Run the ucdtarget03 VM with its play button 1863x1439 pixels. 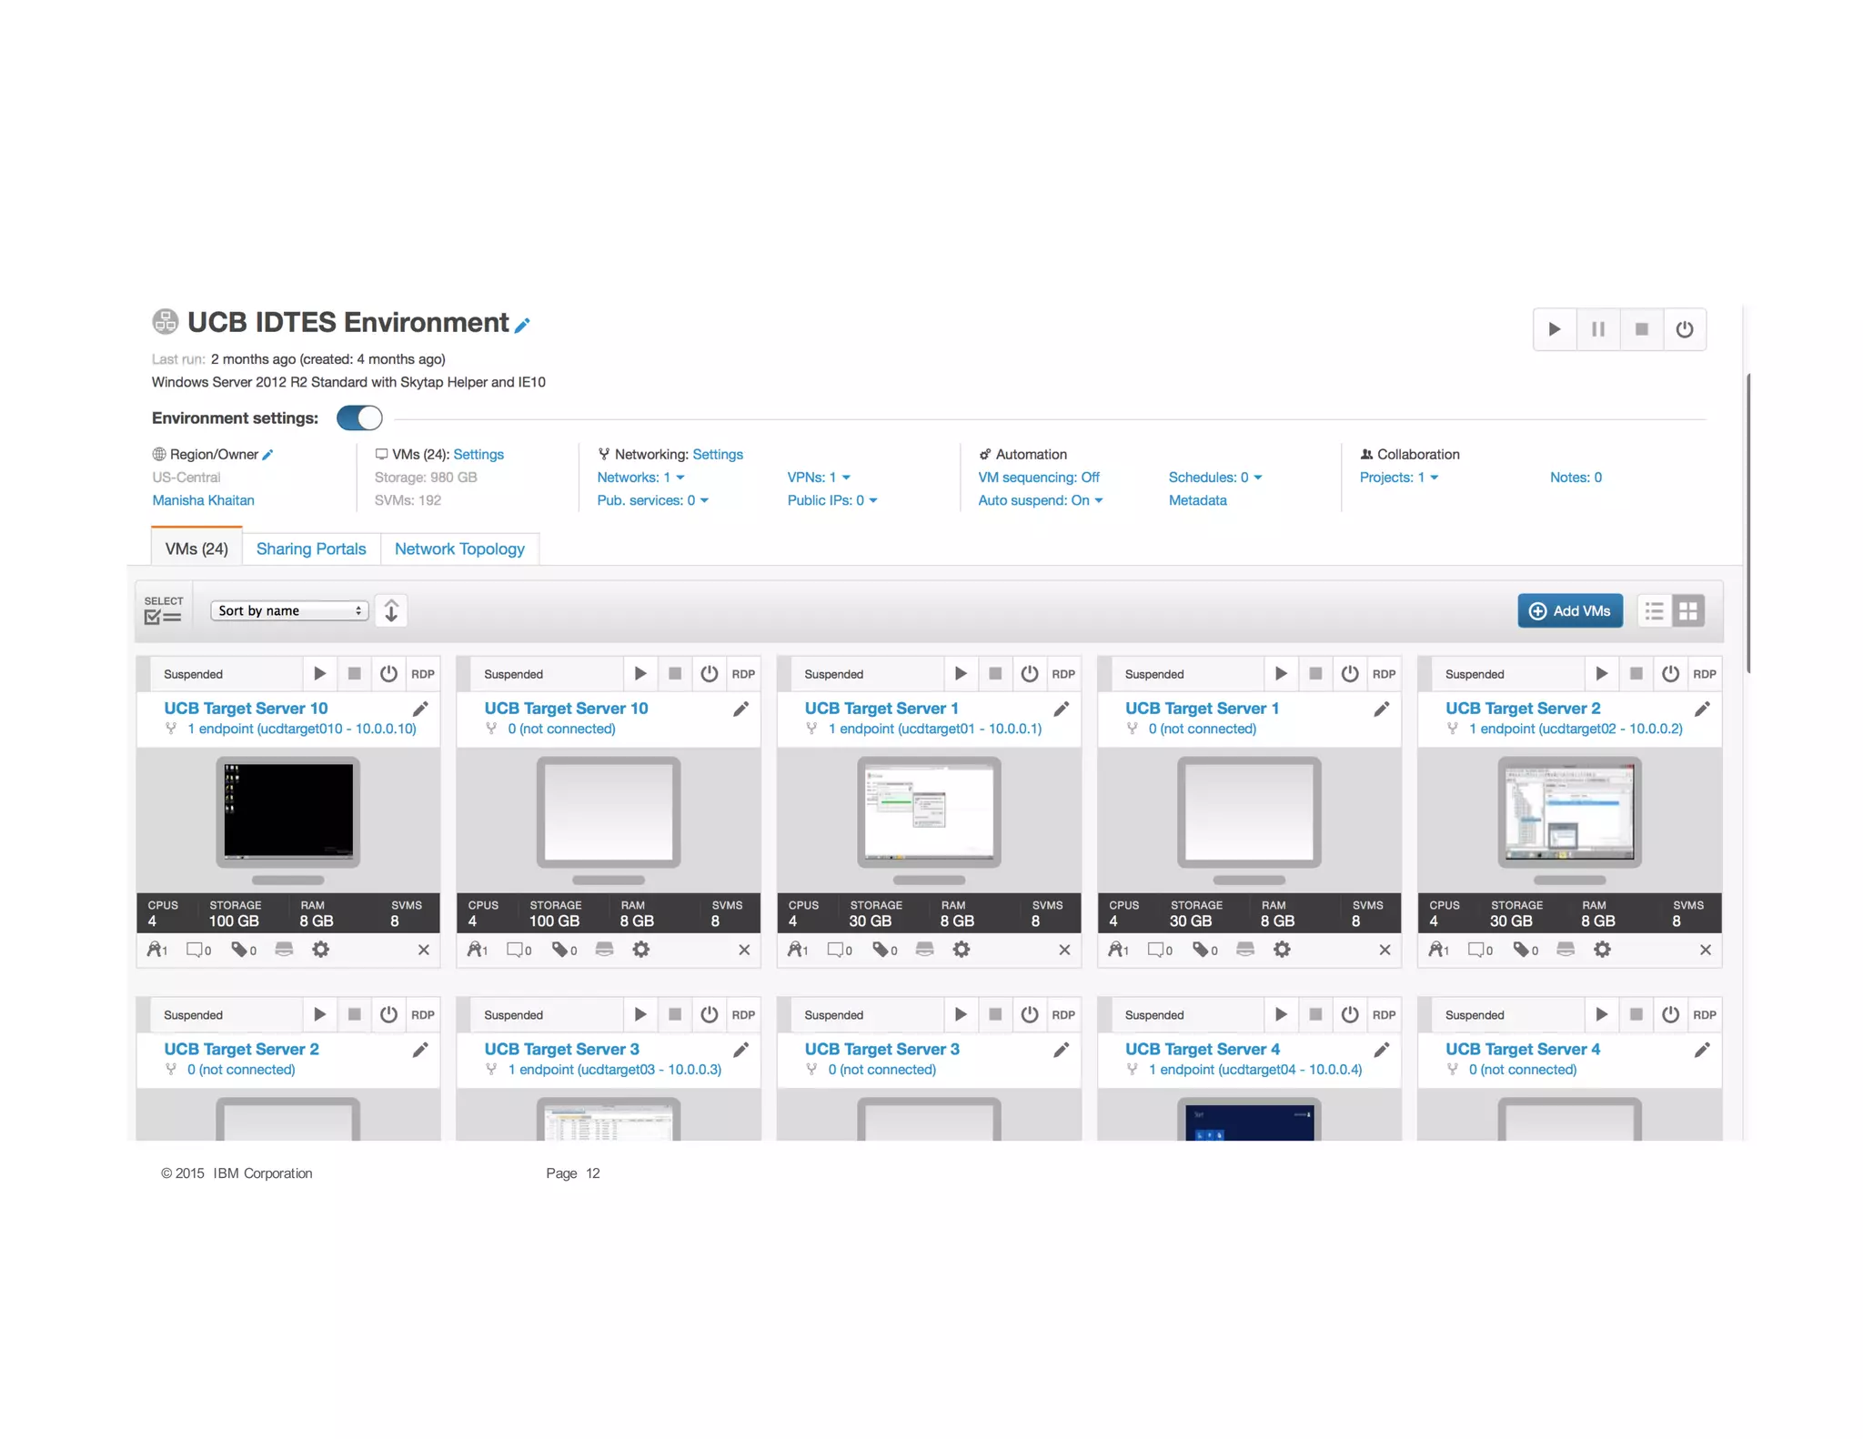[x=640, y=1015]
